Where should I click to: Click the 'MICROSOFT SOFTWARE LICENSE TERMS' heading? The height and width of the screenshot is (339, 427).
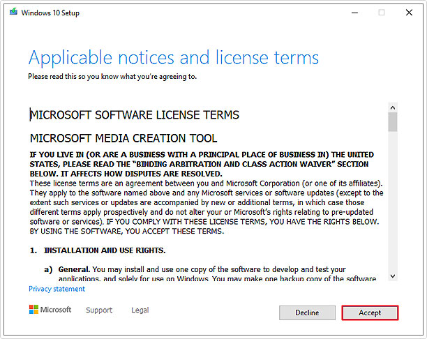click(x=135, y=115)
